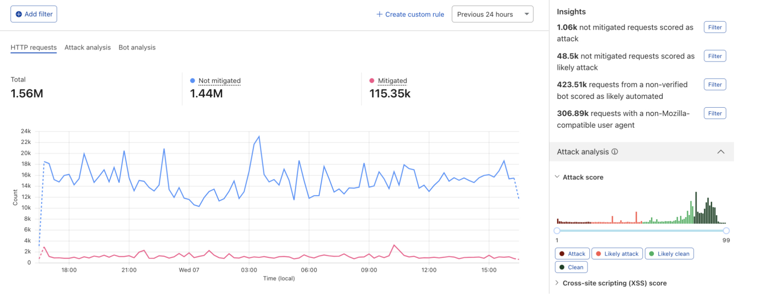
Task: Click the plus icon in Add filter
Action: [19, 14]
